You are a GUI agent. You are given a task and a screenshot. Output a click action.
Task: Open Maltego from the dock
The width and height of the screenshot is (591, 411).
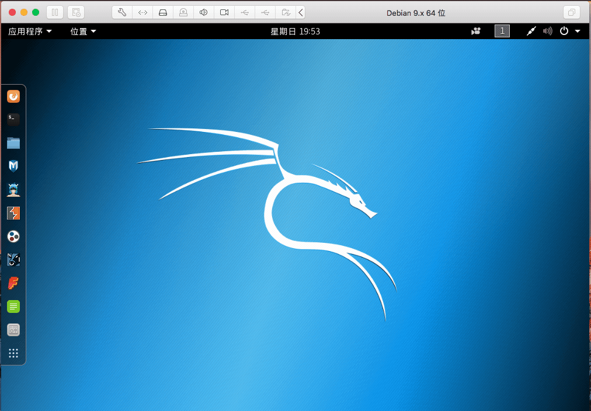[13, 236]
